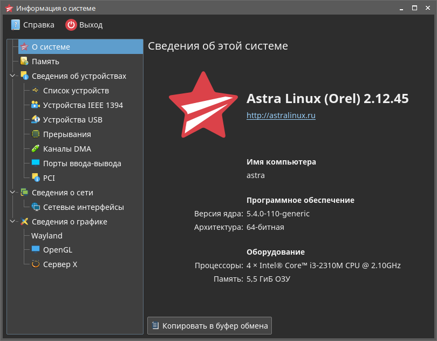
Task: Select the О системе tree entry
Action: 80,46
